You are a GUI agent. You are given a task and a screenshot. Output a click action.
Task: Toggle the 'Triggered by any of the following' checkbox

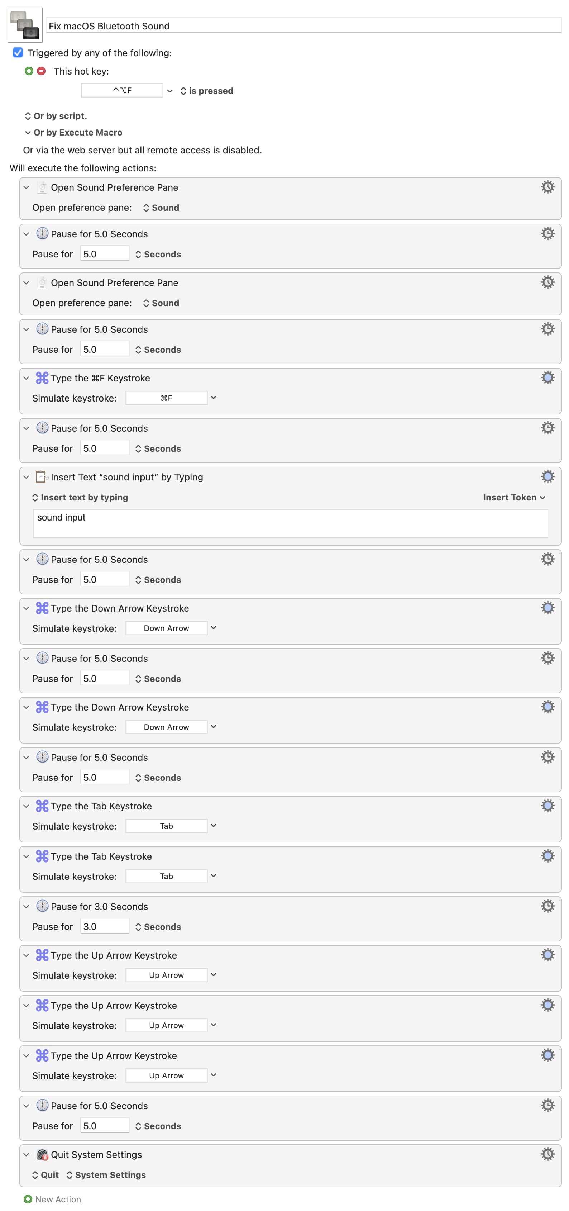(x=18, y=53)
